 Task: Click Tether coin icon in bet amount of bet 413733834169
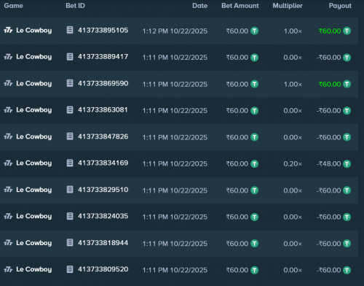point(254,164)
